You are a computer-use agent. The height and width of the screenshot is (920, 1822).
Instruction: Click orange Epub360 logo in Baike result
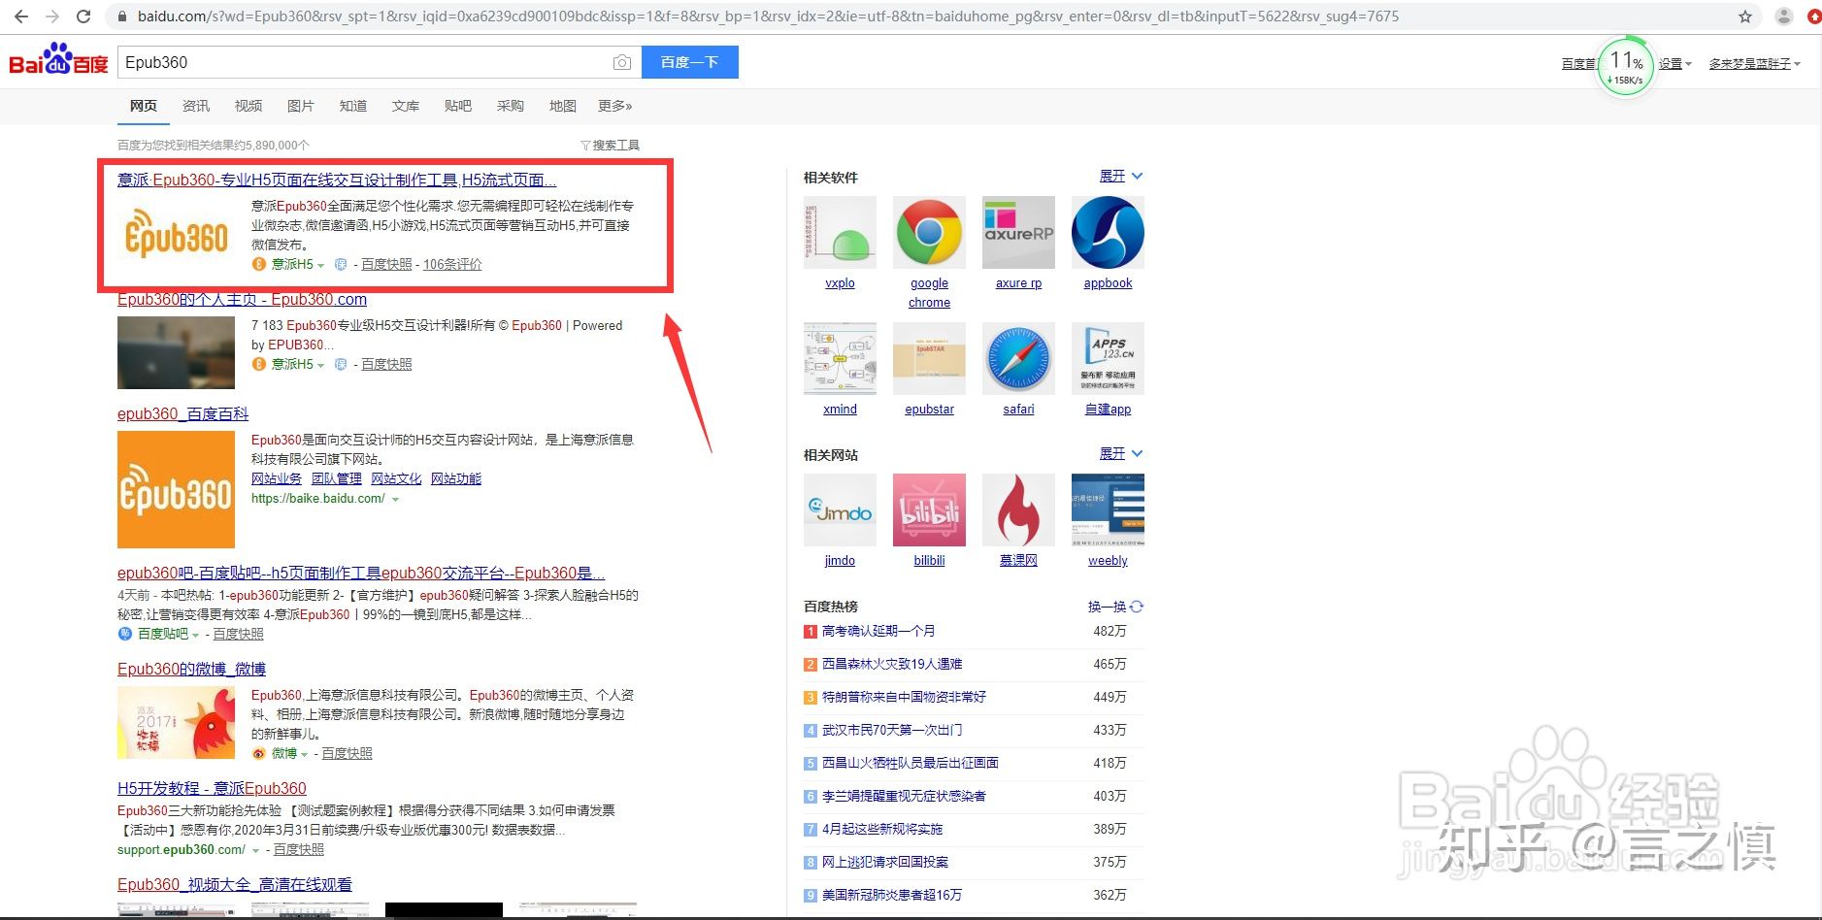(176, 489)
